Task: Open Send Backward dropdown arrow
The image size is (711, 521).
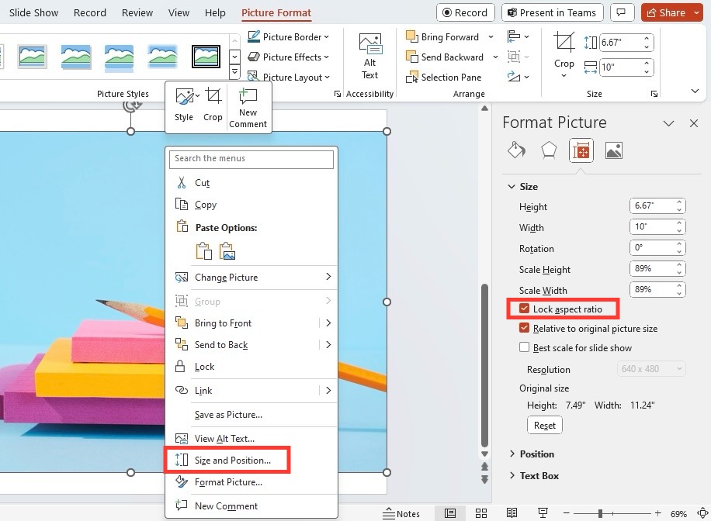Action: [495, 57]
